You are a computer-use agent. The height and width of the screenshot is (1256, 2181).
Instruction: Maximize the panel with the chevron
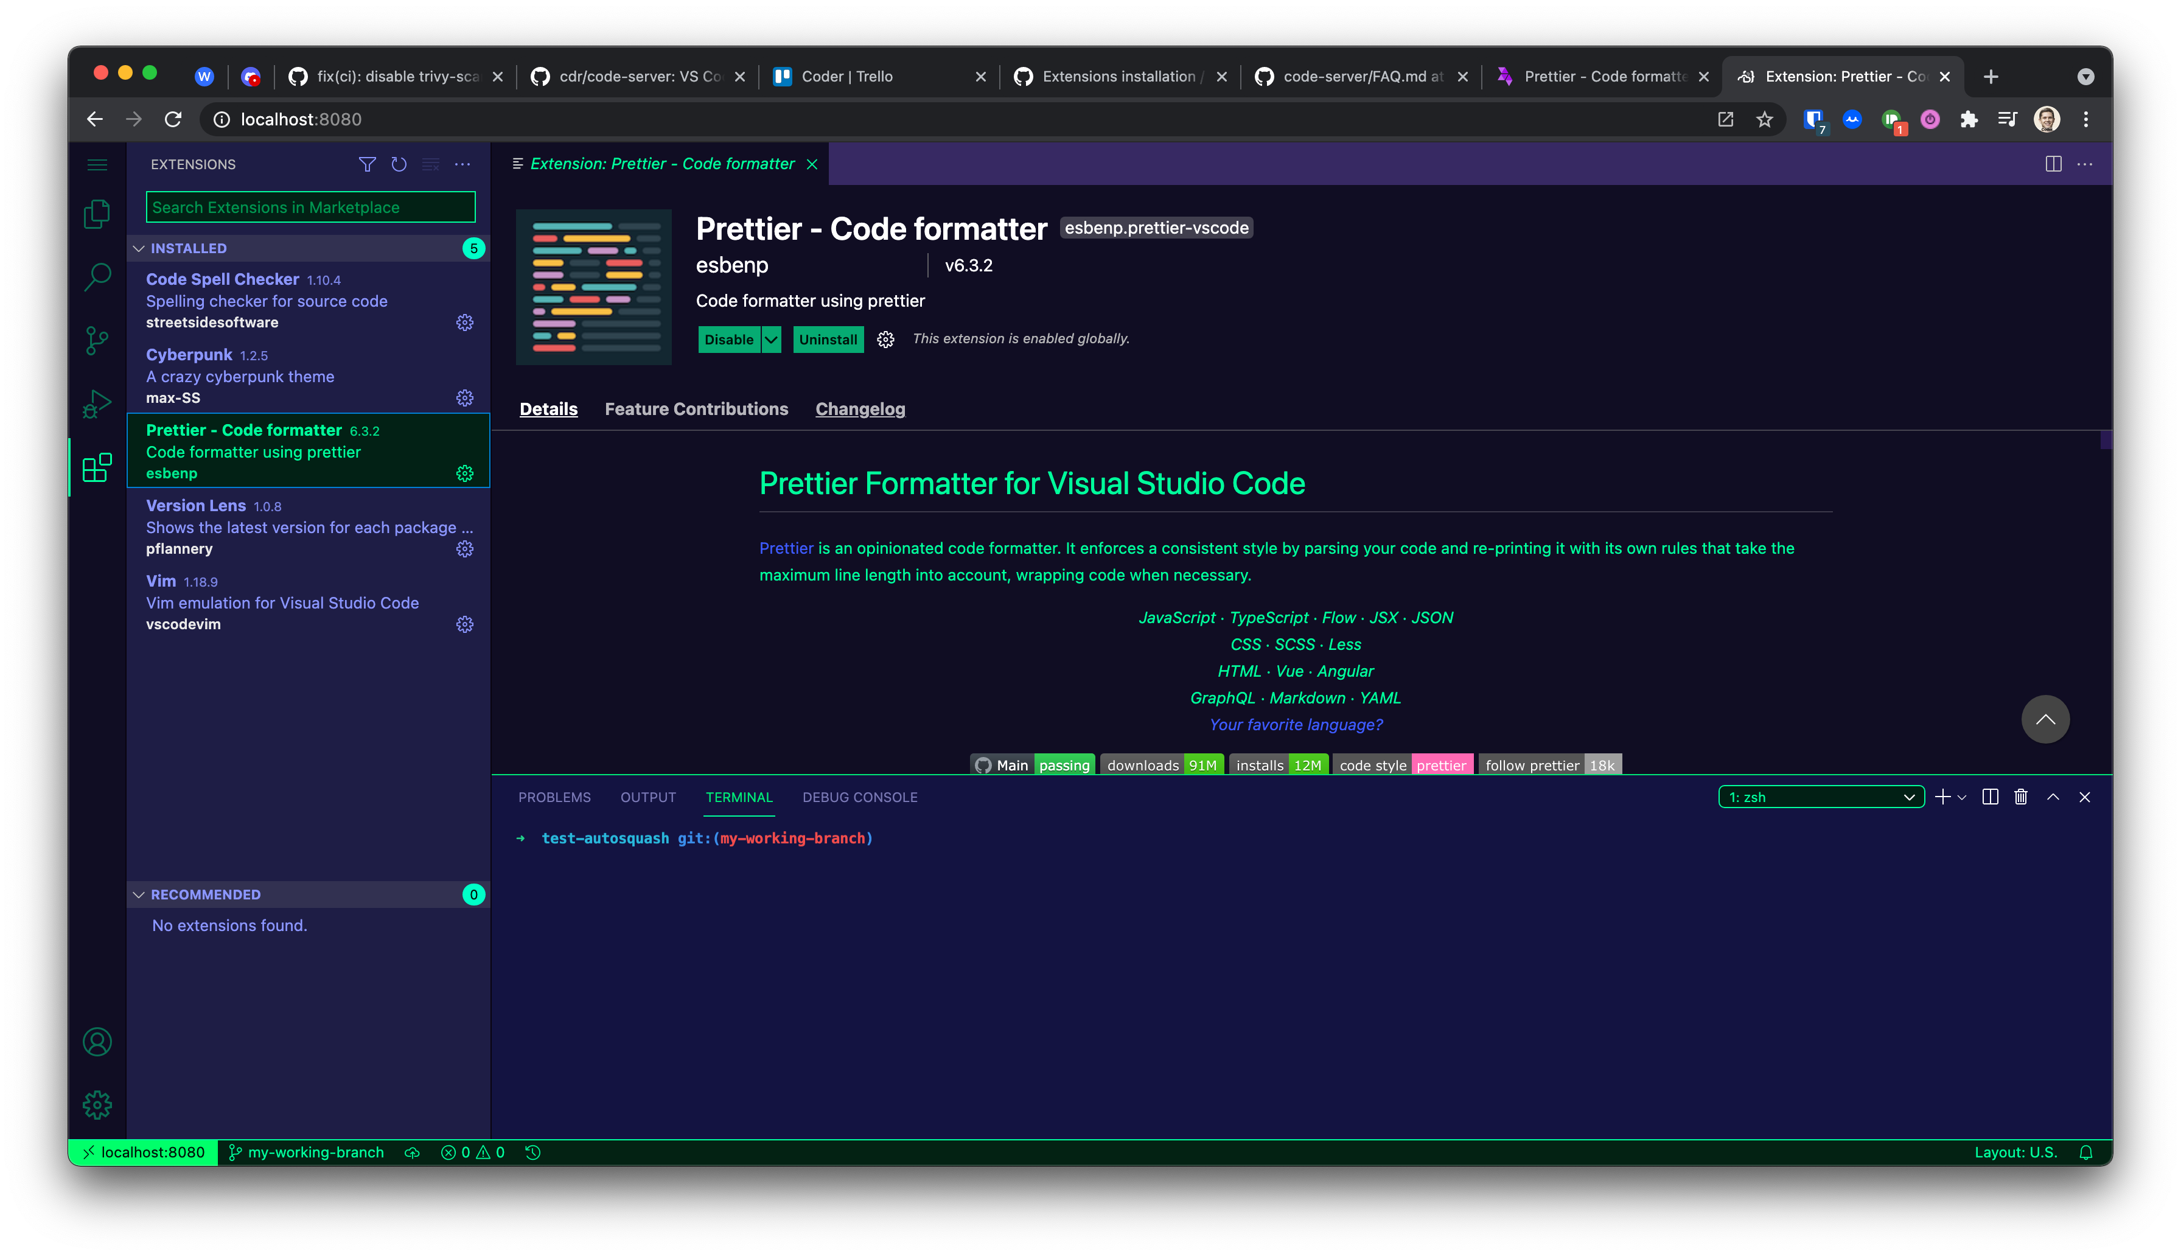tap(2053, 796)
